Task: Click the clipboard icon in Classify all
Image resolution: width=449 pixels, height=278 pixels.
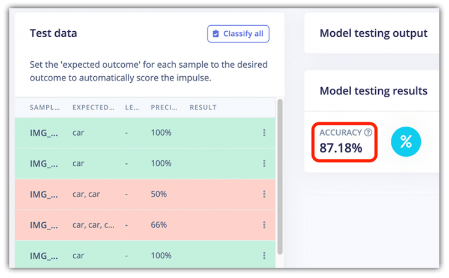Action: [x=216, y=34]
